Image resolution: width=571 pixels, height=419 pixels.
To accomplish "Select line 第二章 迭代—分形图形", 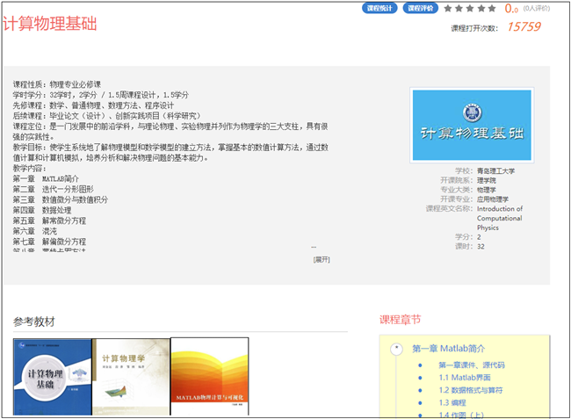I will coord(54,189).
